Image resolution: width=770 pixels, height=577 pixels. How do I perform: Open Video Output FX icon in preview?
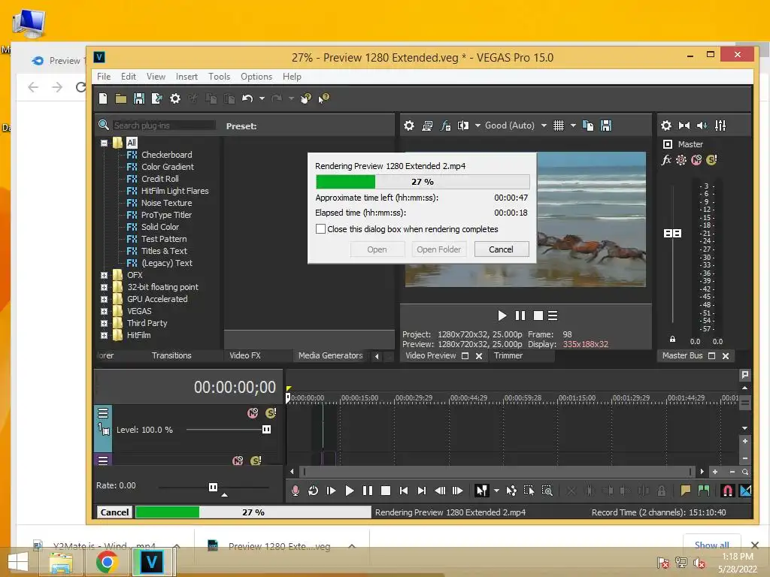pyautogui.click(x=445, y=125)
